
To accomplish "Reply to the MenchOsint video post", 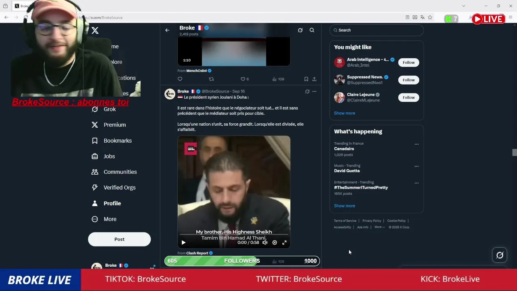I will pos(180,79).
